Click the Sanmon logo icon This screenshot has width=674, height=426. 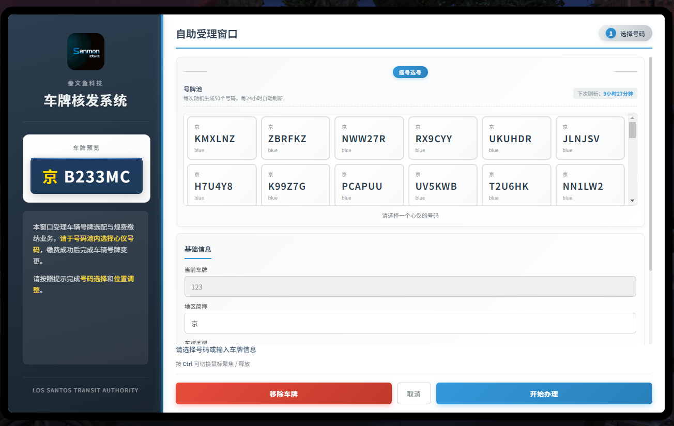[86, 52]
